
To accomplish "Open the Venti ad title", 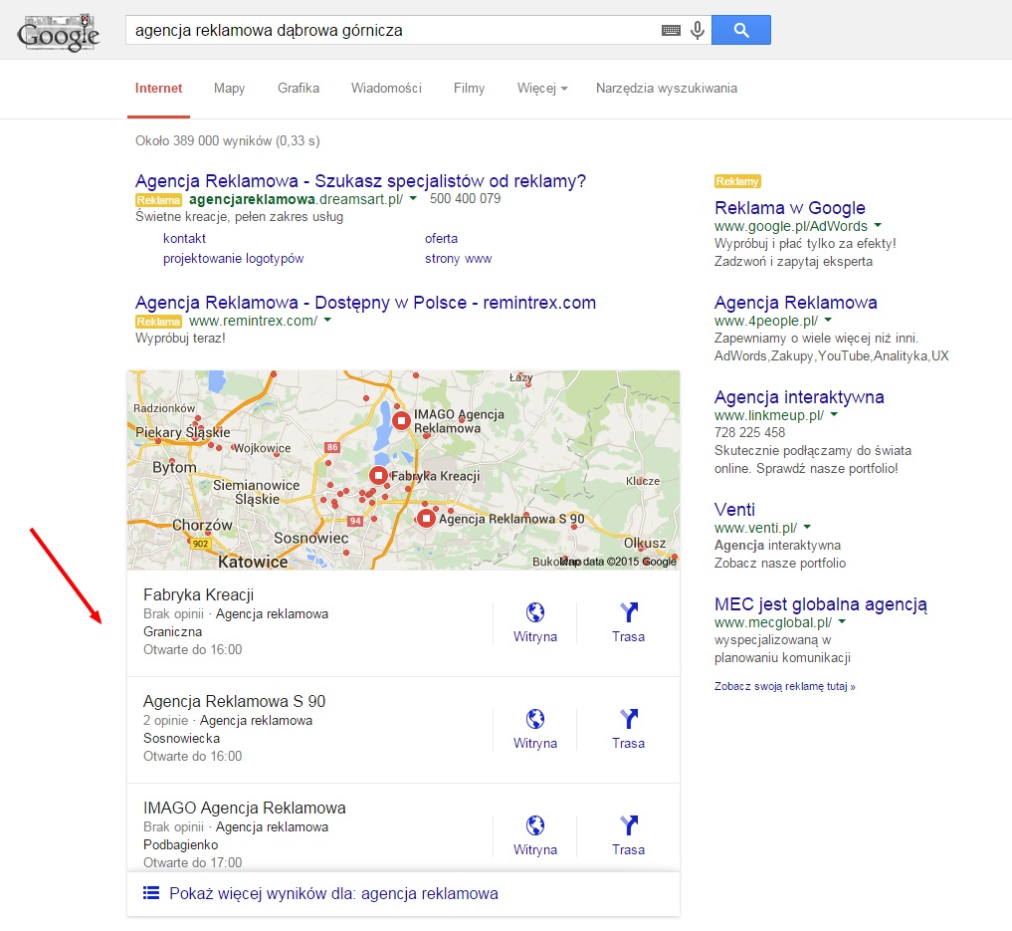I will [x=734, y=510].
